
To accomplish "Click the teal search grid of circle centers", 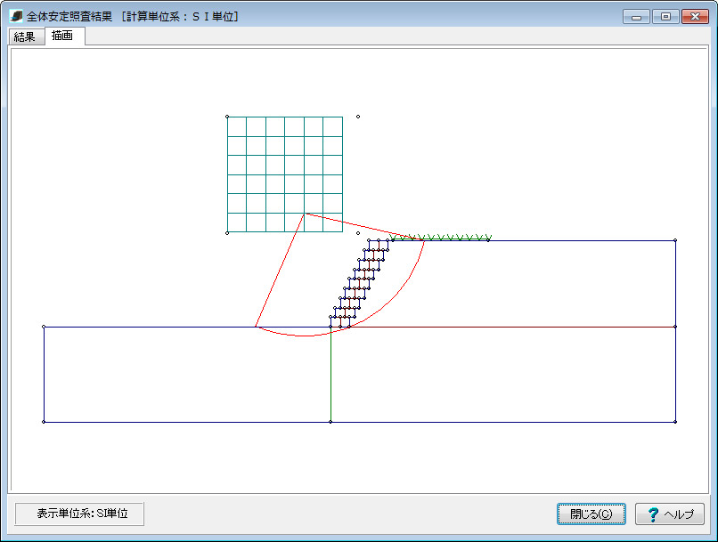I will click(285, 174).
